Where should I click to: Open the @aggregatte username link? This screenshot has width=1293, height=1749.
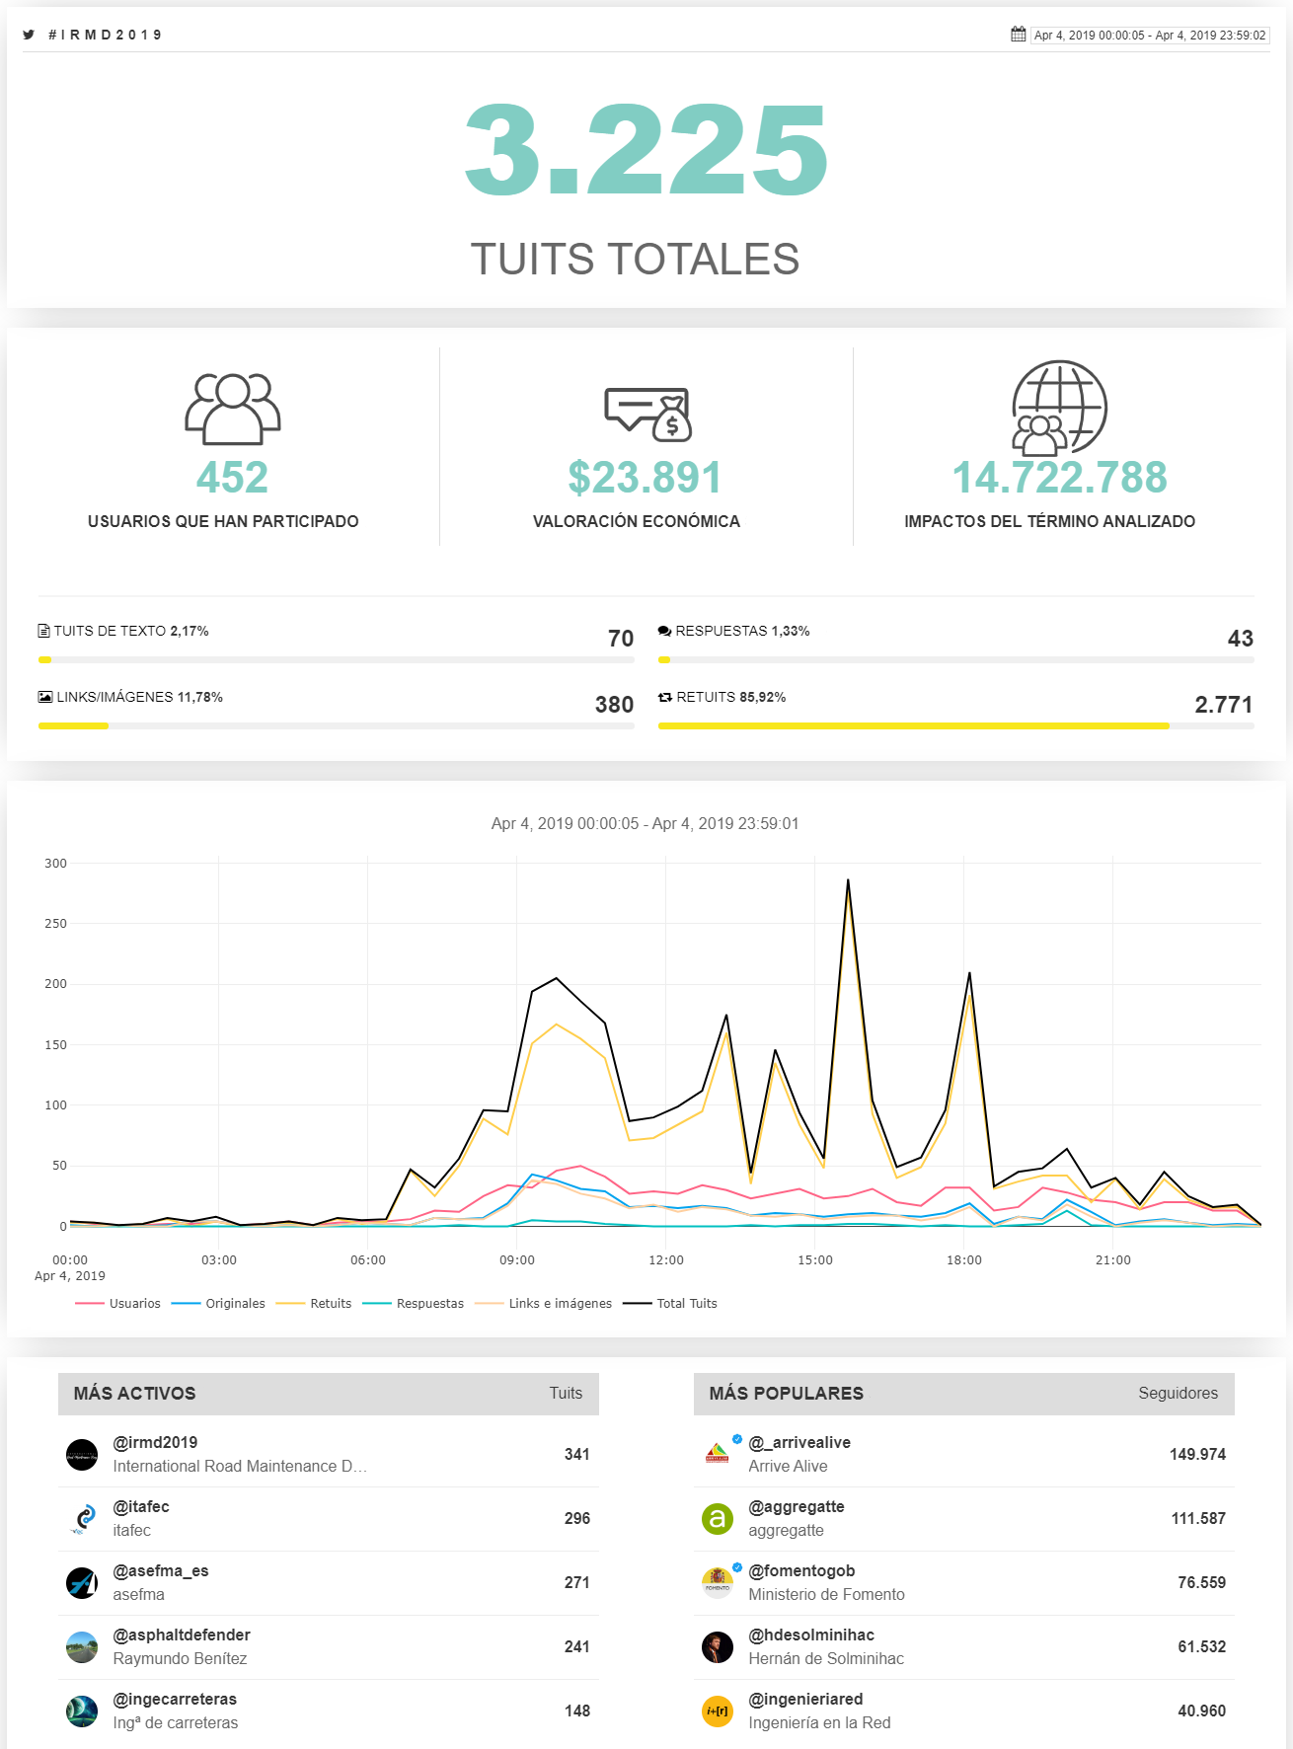pos(797,1507)
